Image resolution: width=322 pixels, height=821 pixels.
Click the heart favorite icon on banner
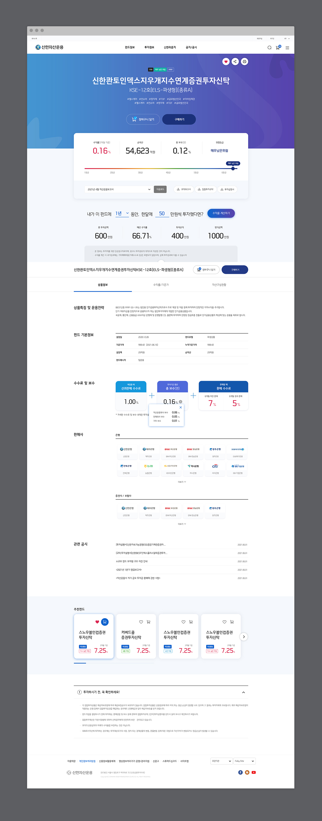(x=226, y=62)
